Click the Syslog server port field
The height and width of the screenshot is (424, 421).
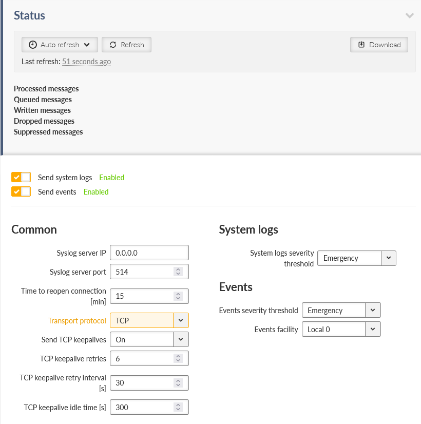point(149,272)
